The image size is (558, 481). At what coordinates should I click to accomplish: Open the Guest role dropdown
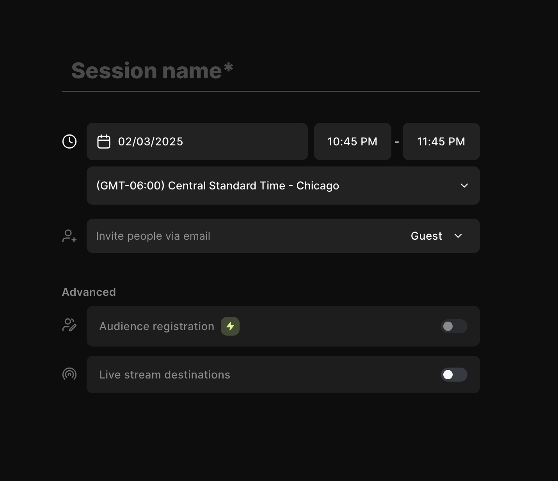[437, 236]
